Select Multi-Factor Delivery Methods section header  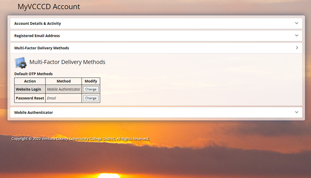point(156,48)
